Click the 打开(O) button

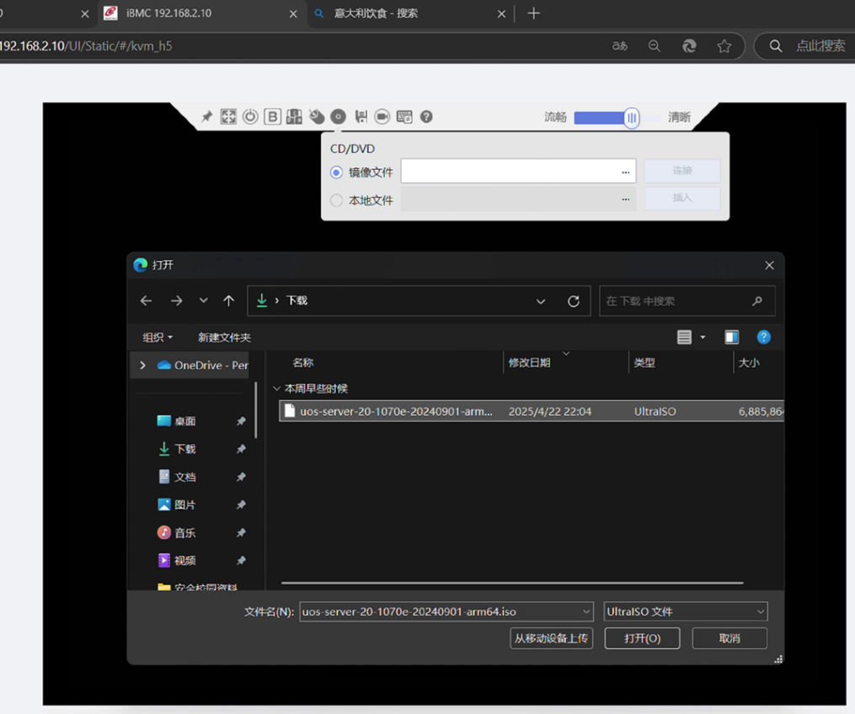[x=642, y=639]
